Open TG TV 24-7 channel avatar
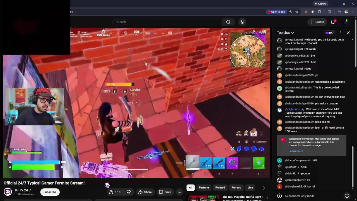This screenshot has height=201, width=357. pyautogui.click(x=8, y=192)
